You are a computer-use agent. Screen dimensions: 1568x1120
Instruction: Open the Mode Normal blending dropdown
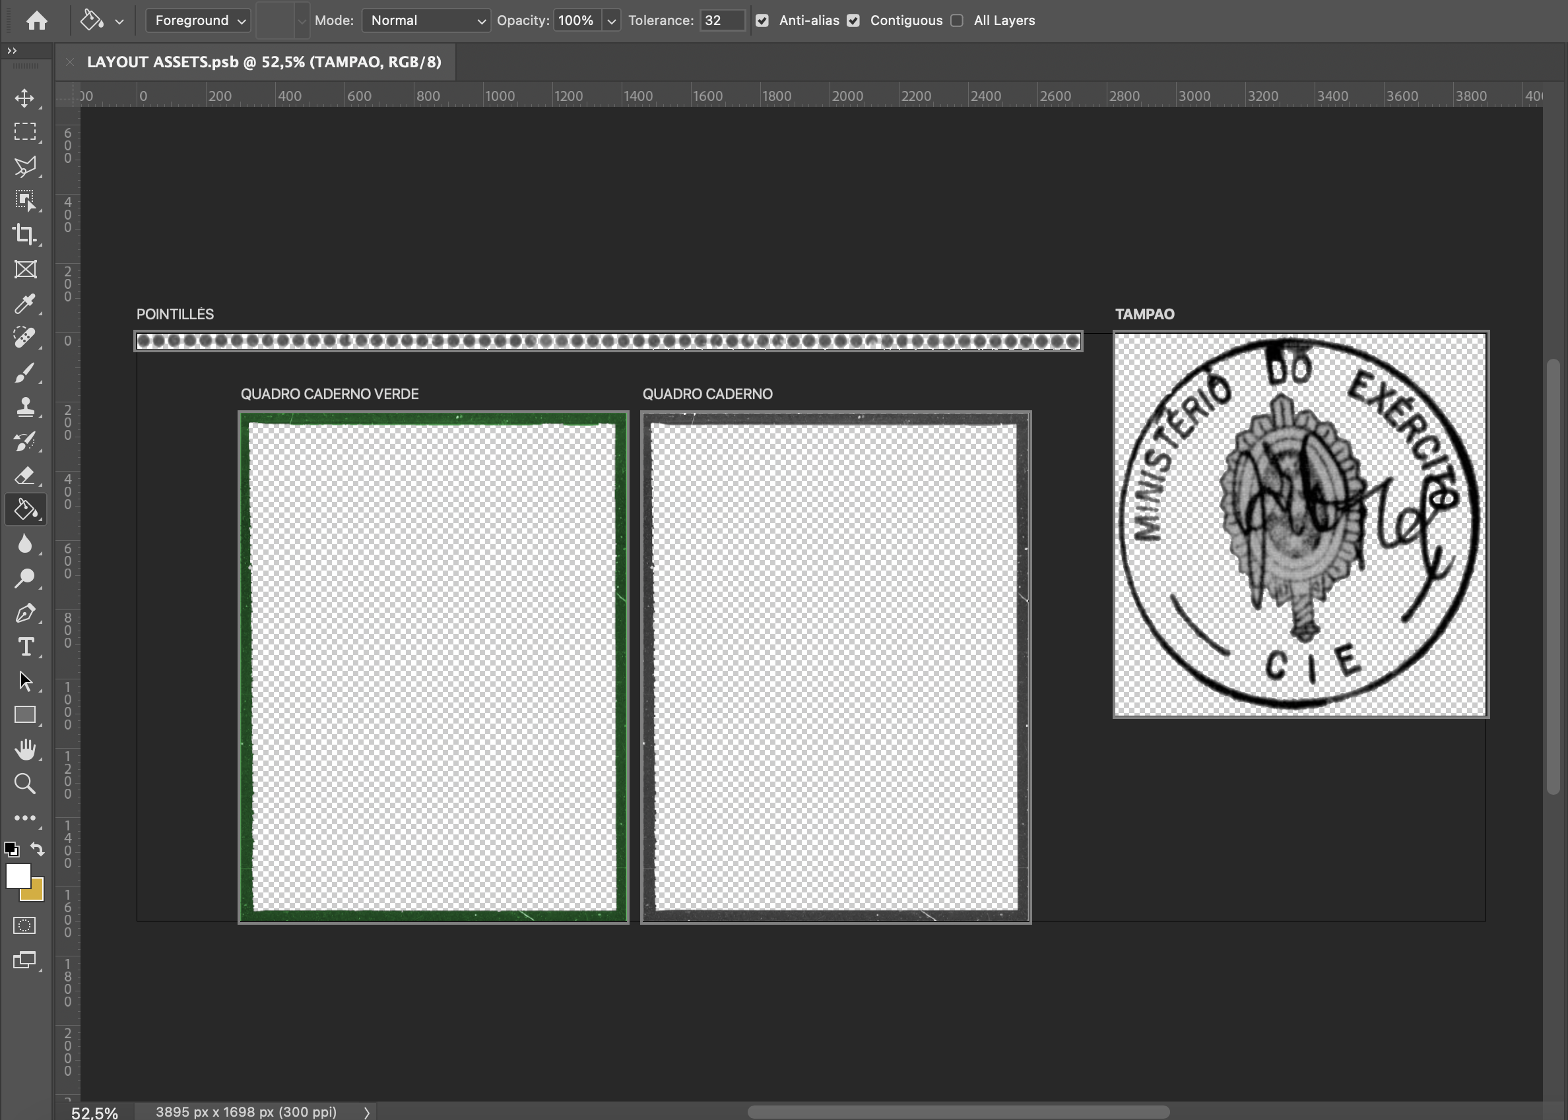point(426,20)
